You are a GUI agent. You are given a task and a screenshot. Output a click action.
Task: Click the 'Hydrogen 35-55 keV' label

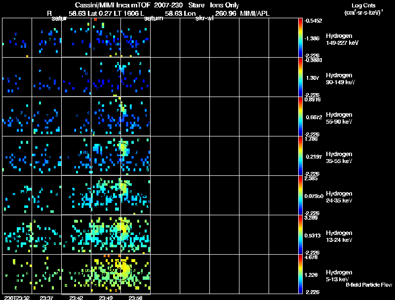(x=339, y=158)
